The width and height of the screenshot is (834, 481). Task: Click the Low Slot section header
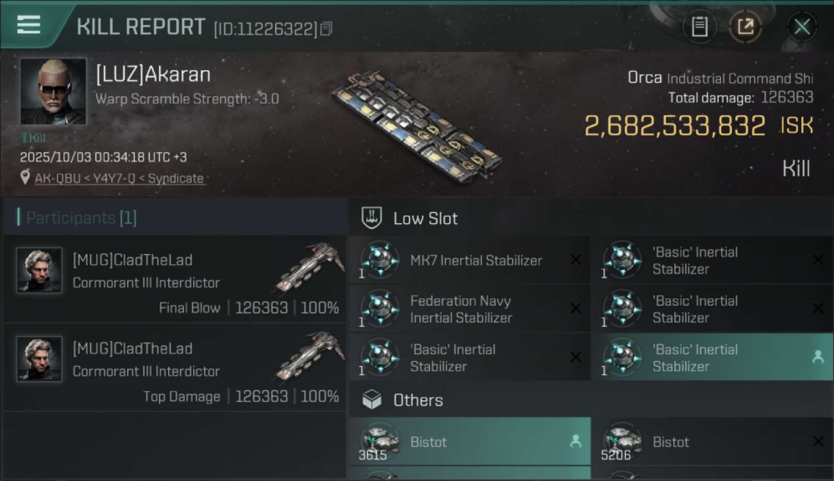425,218
